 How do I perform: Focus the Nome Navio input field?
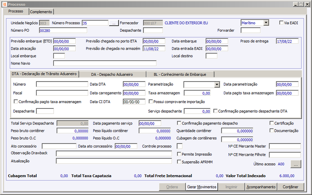(x=105, y=63)
